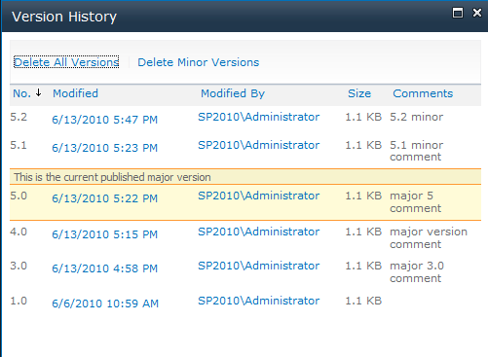Click SP2010\Administrator in version 5.2 row
488x357 pixels.
pyautogui.click(x=259, y=117)
